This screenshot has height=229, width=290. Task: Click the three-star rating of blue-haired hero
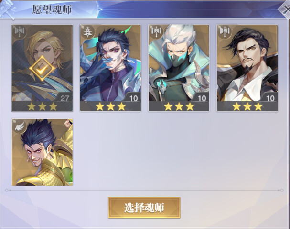[x=110, y=106]
